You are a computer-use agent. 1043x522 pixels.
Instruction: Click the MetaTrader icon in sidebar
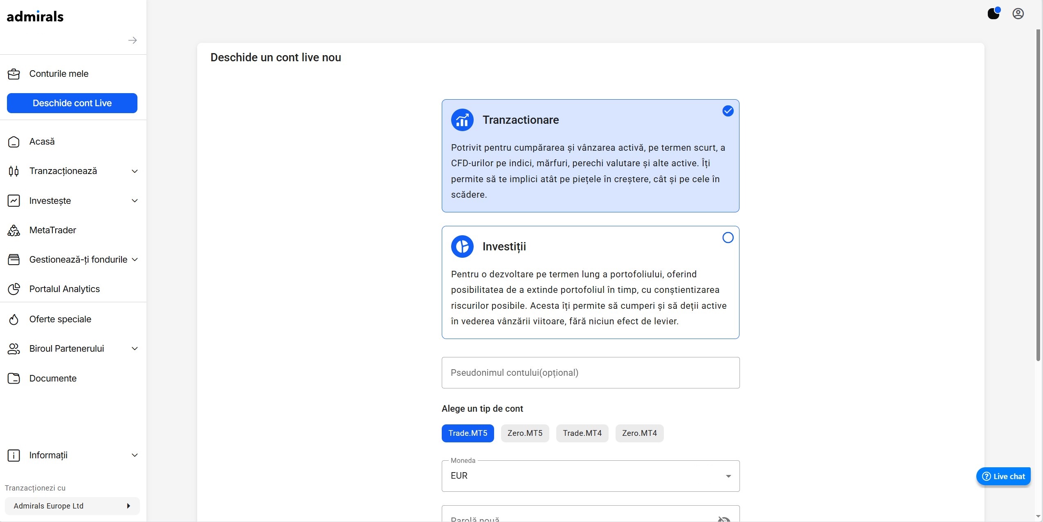click(14, 230)
